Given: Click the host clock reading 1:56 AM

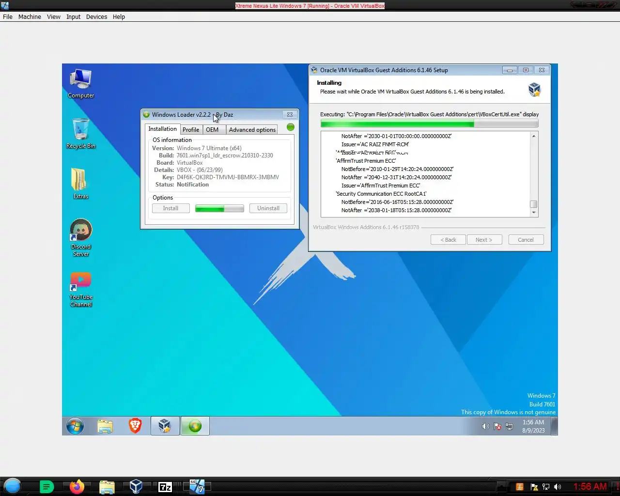Looking at the screenshot, I should [x=590, y=486].
